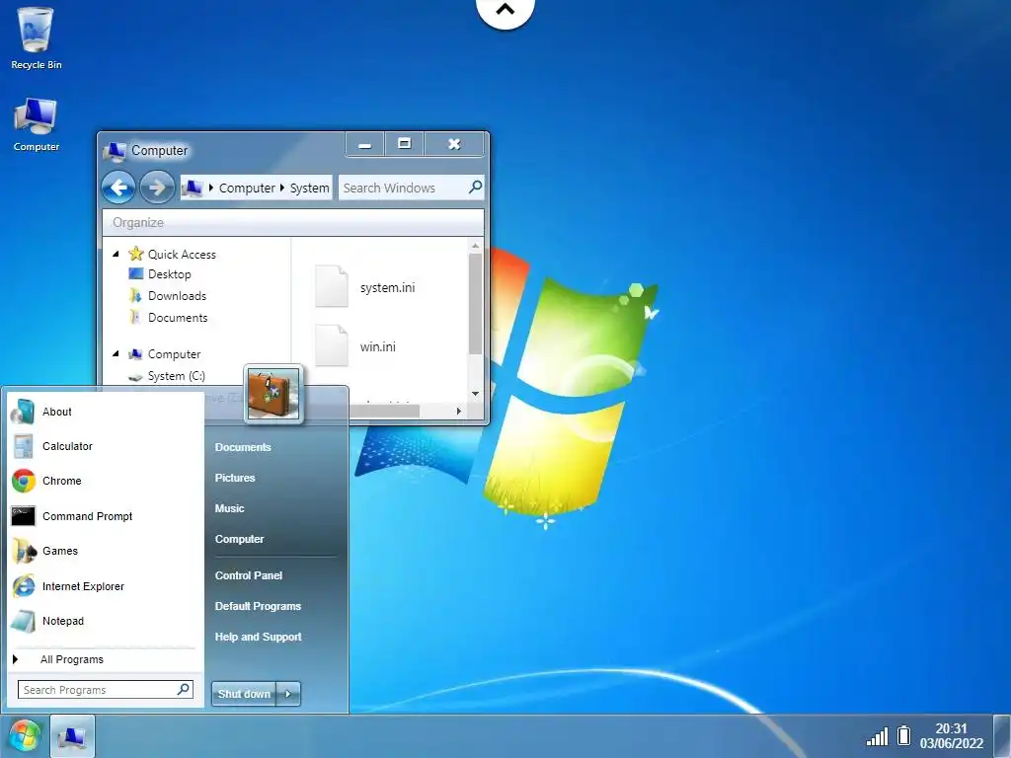Click "All Programs" text
Viewport: 1011px width, 758px height.
(71, 659)
